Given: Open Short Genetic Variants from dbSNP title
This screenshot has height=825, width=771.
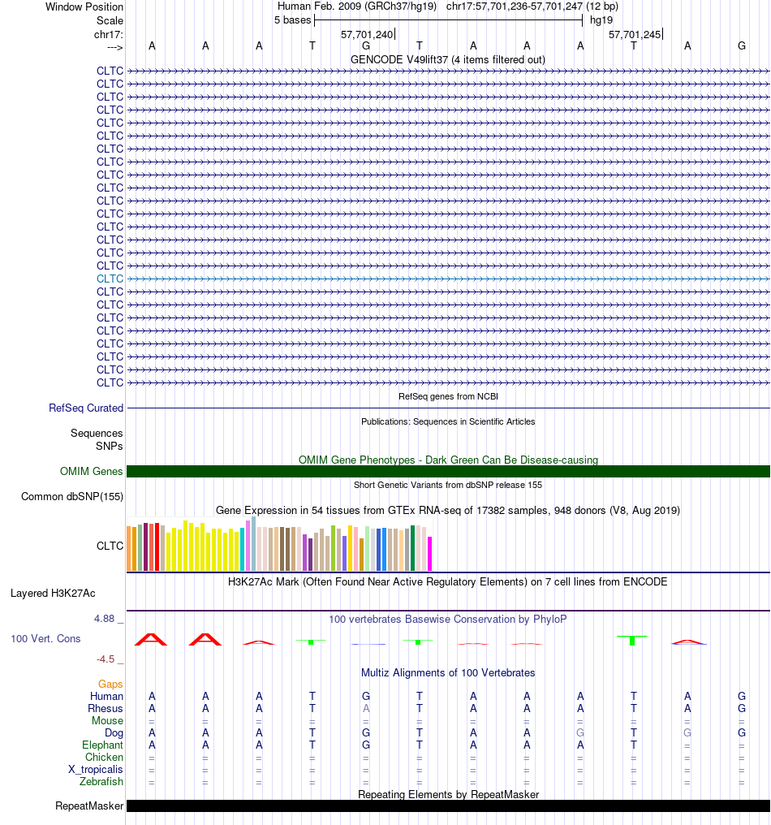Looking at the screenshot, I should [x=448, y=485].
